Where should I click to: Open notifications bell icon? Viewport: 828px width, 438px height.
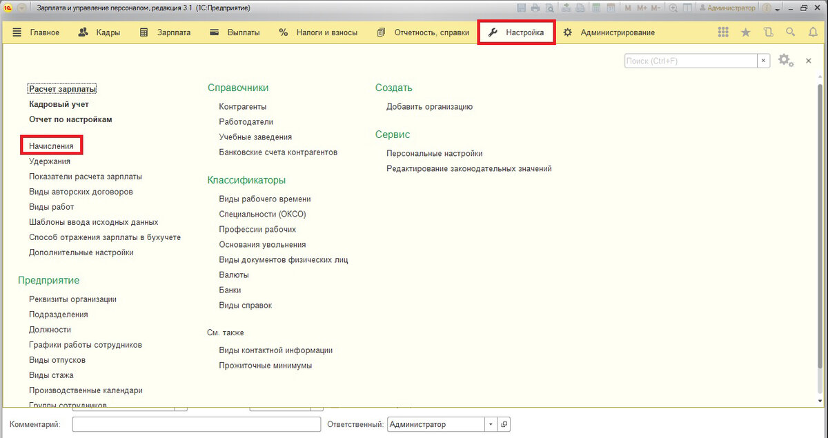click(813, 32)
